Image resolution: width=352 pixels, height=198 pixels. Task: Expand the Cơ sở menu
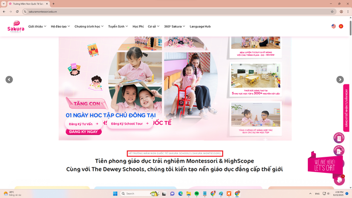click(x=153, y=27)
